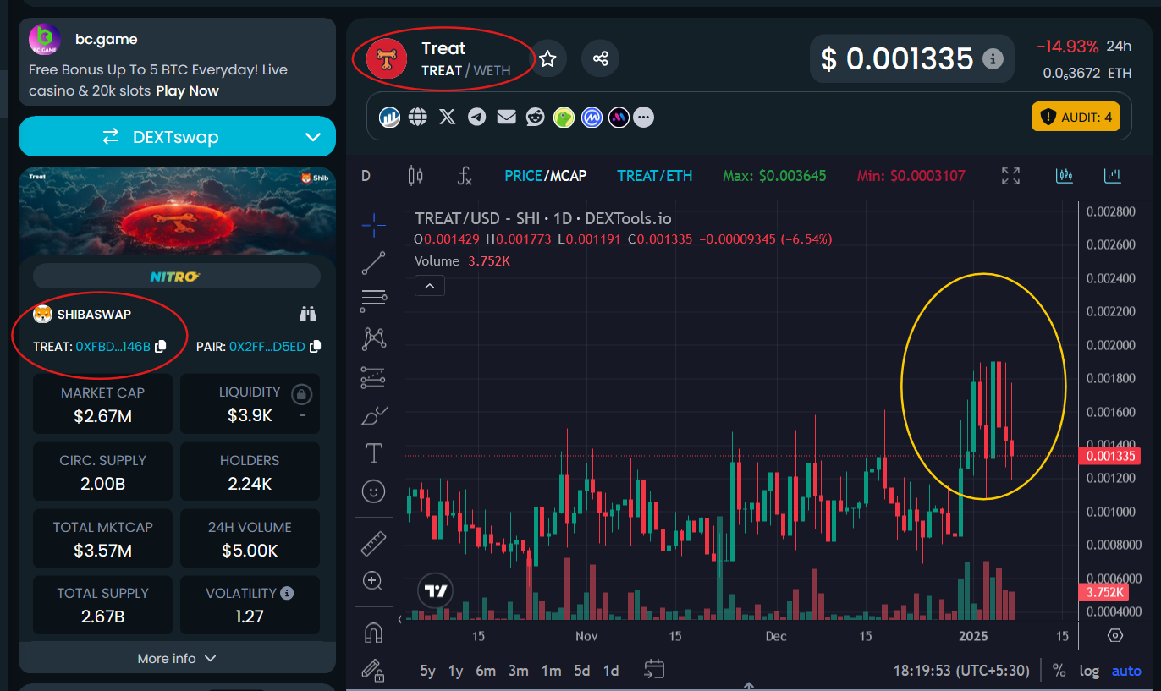Open the AUDIT: 4 report
1161x691 pixels.
point(1076,117)
